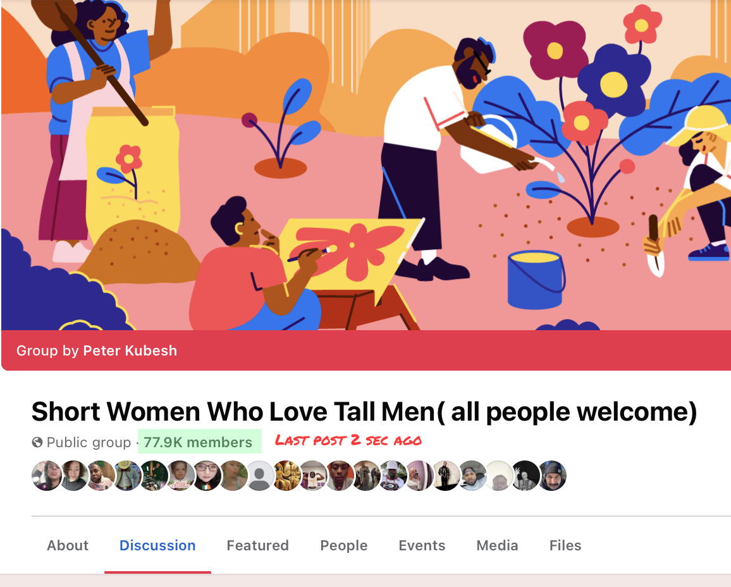
Task: Open the gardening illustration cover photo
Action: click(366, 165)
